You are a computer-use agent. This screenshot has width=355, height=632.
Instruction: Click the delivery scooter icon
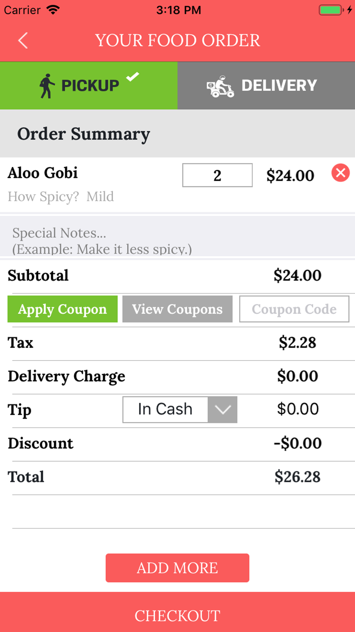point(220,86)
